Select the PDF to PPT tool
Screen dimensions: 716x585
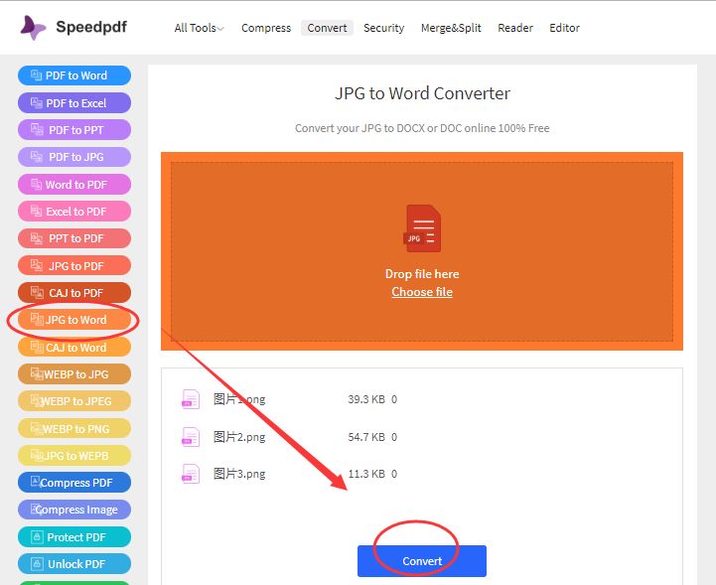tap(74, 130)
